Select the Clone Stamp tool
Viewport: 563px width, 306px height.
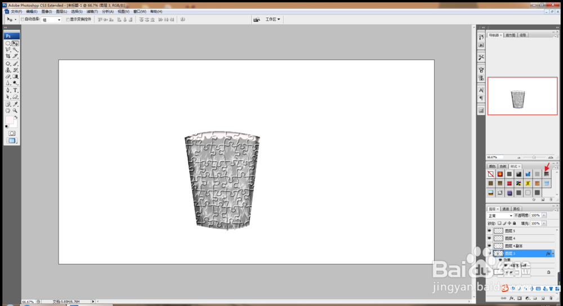[x=8, y=70]
